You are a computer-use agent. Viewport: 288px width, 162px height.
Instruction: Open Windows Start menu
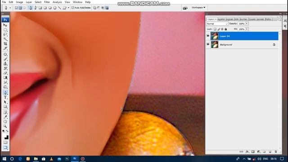click(x=4, y=159)
